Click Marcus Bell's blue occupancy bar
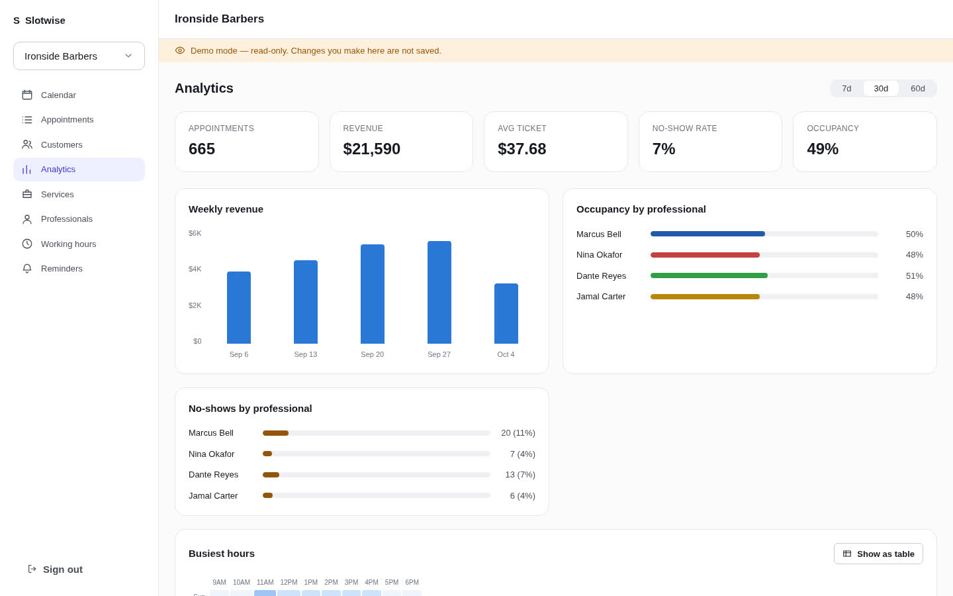 707,234
